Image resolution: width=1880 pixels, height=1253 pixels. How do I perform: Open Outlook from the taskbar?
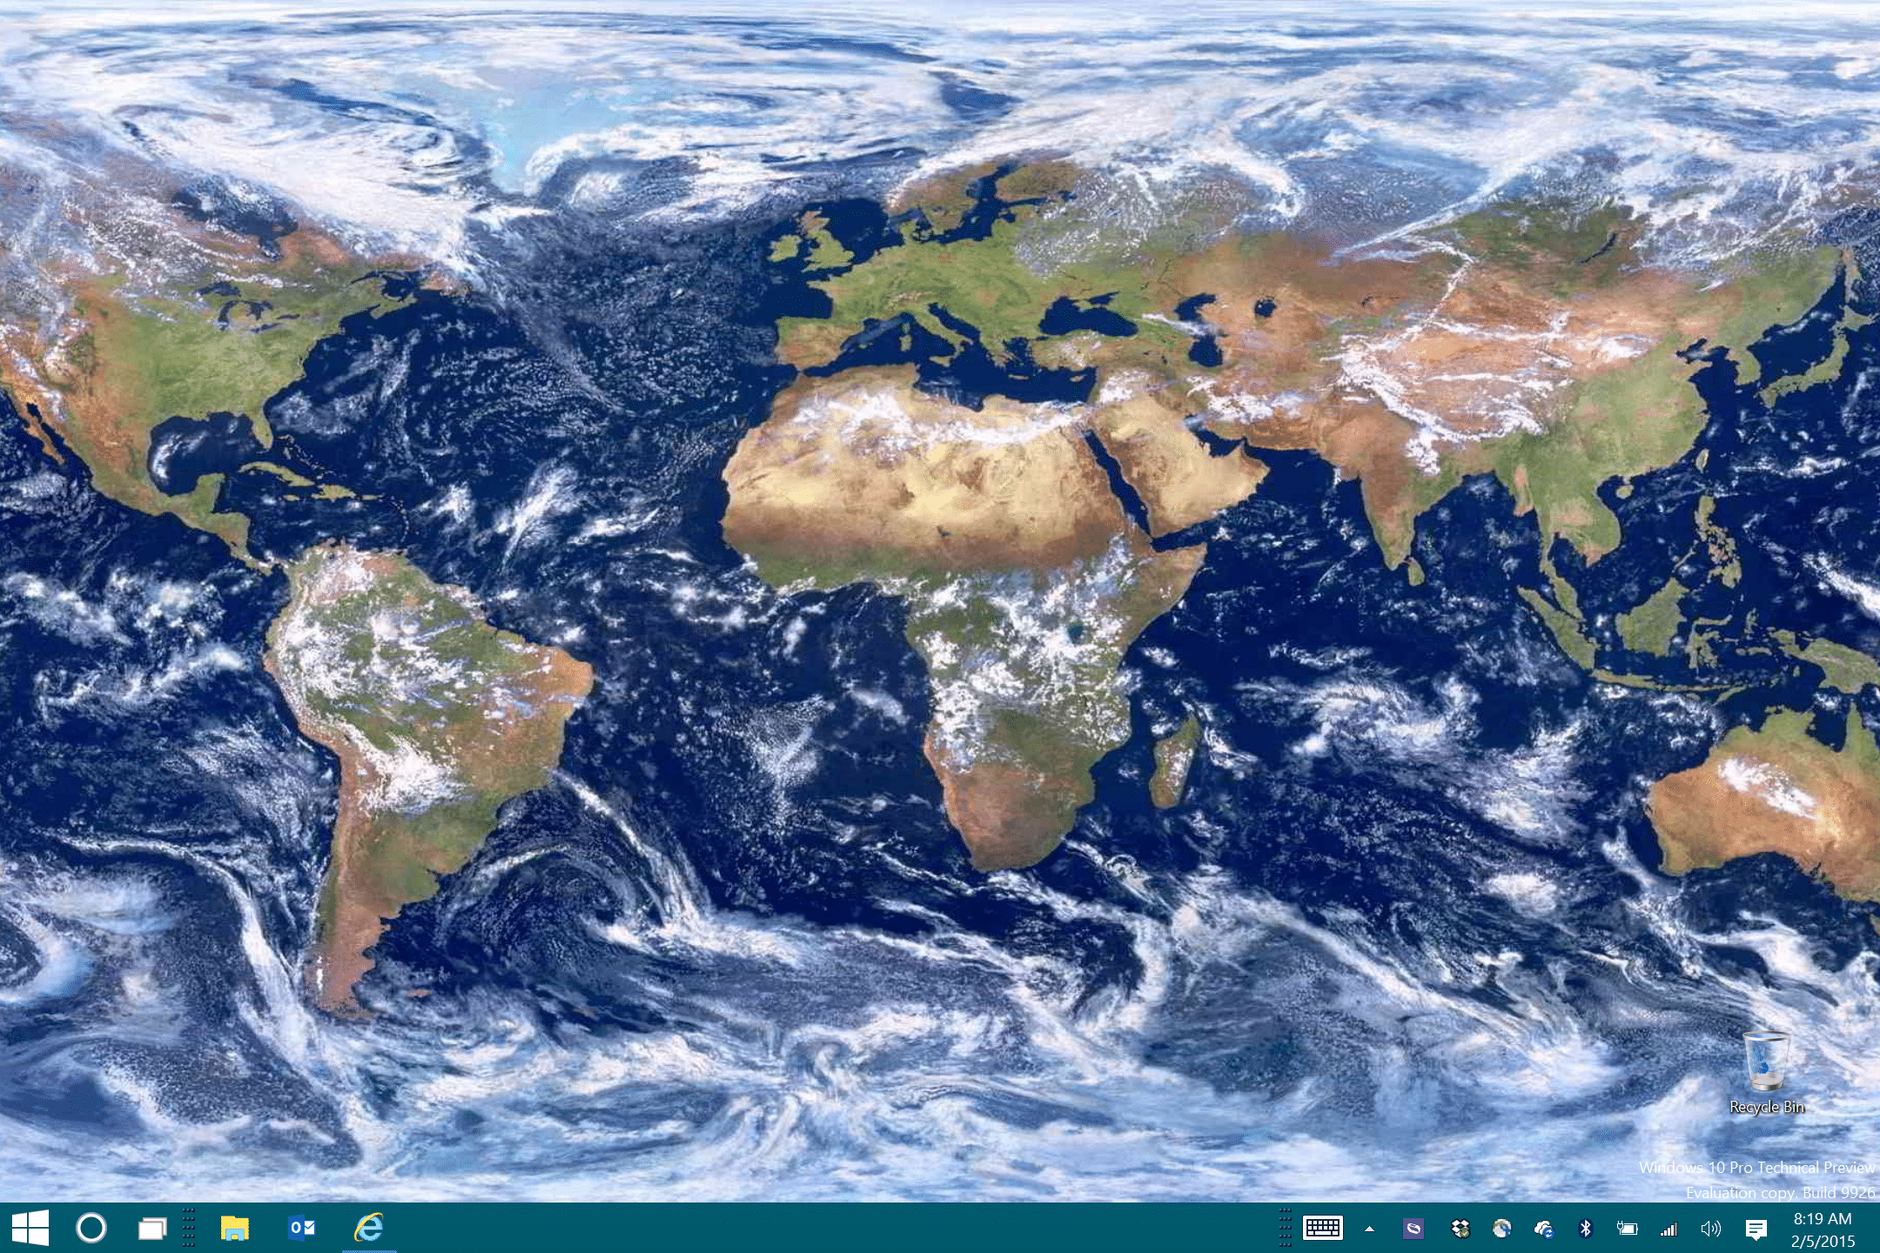(x=302, y=1228)
